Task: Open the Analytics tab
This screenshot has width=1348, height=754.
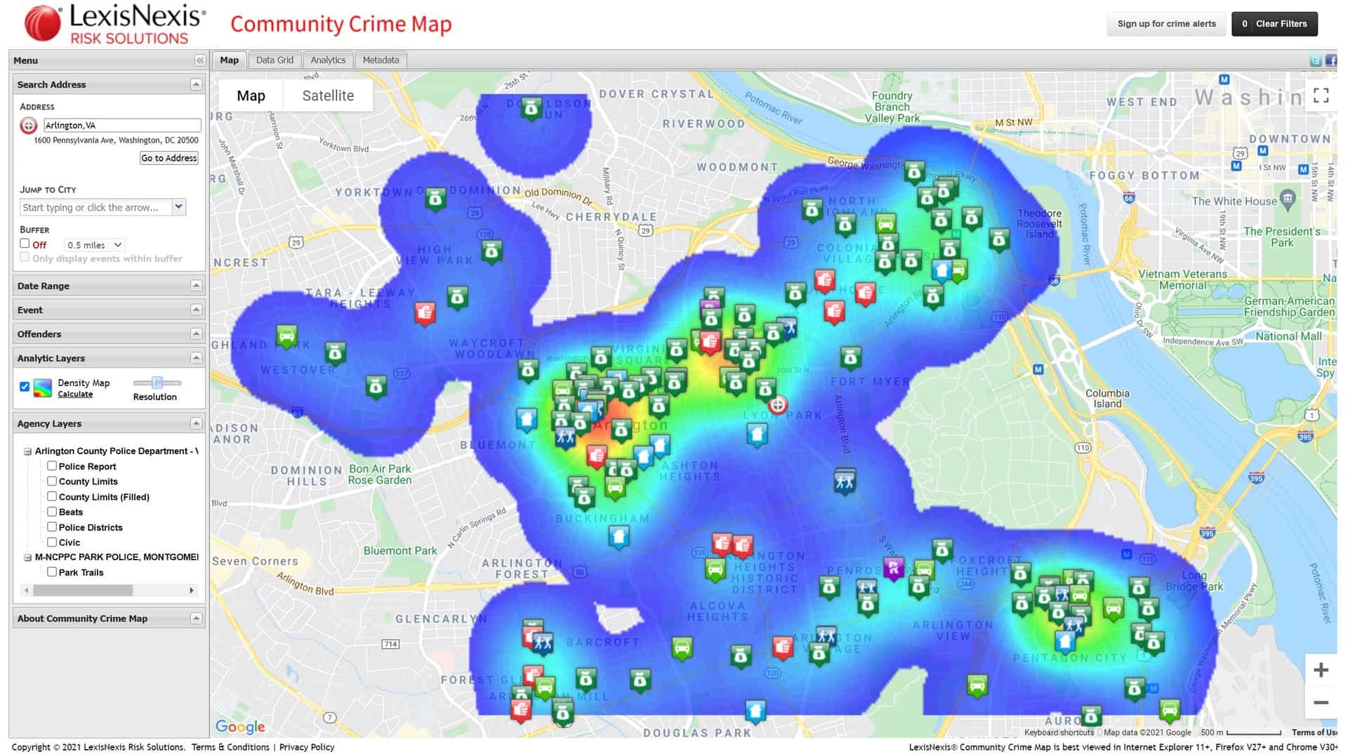Action: [x=328, y=60]
